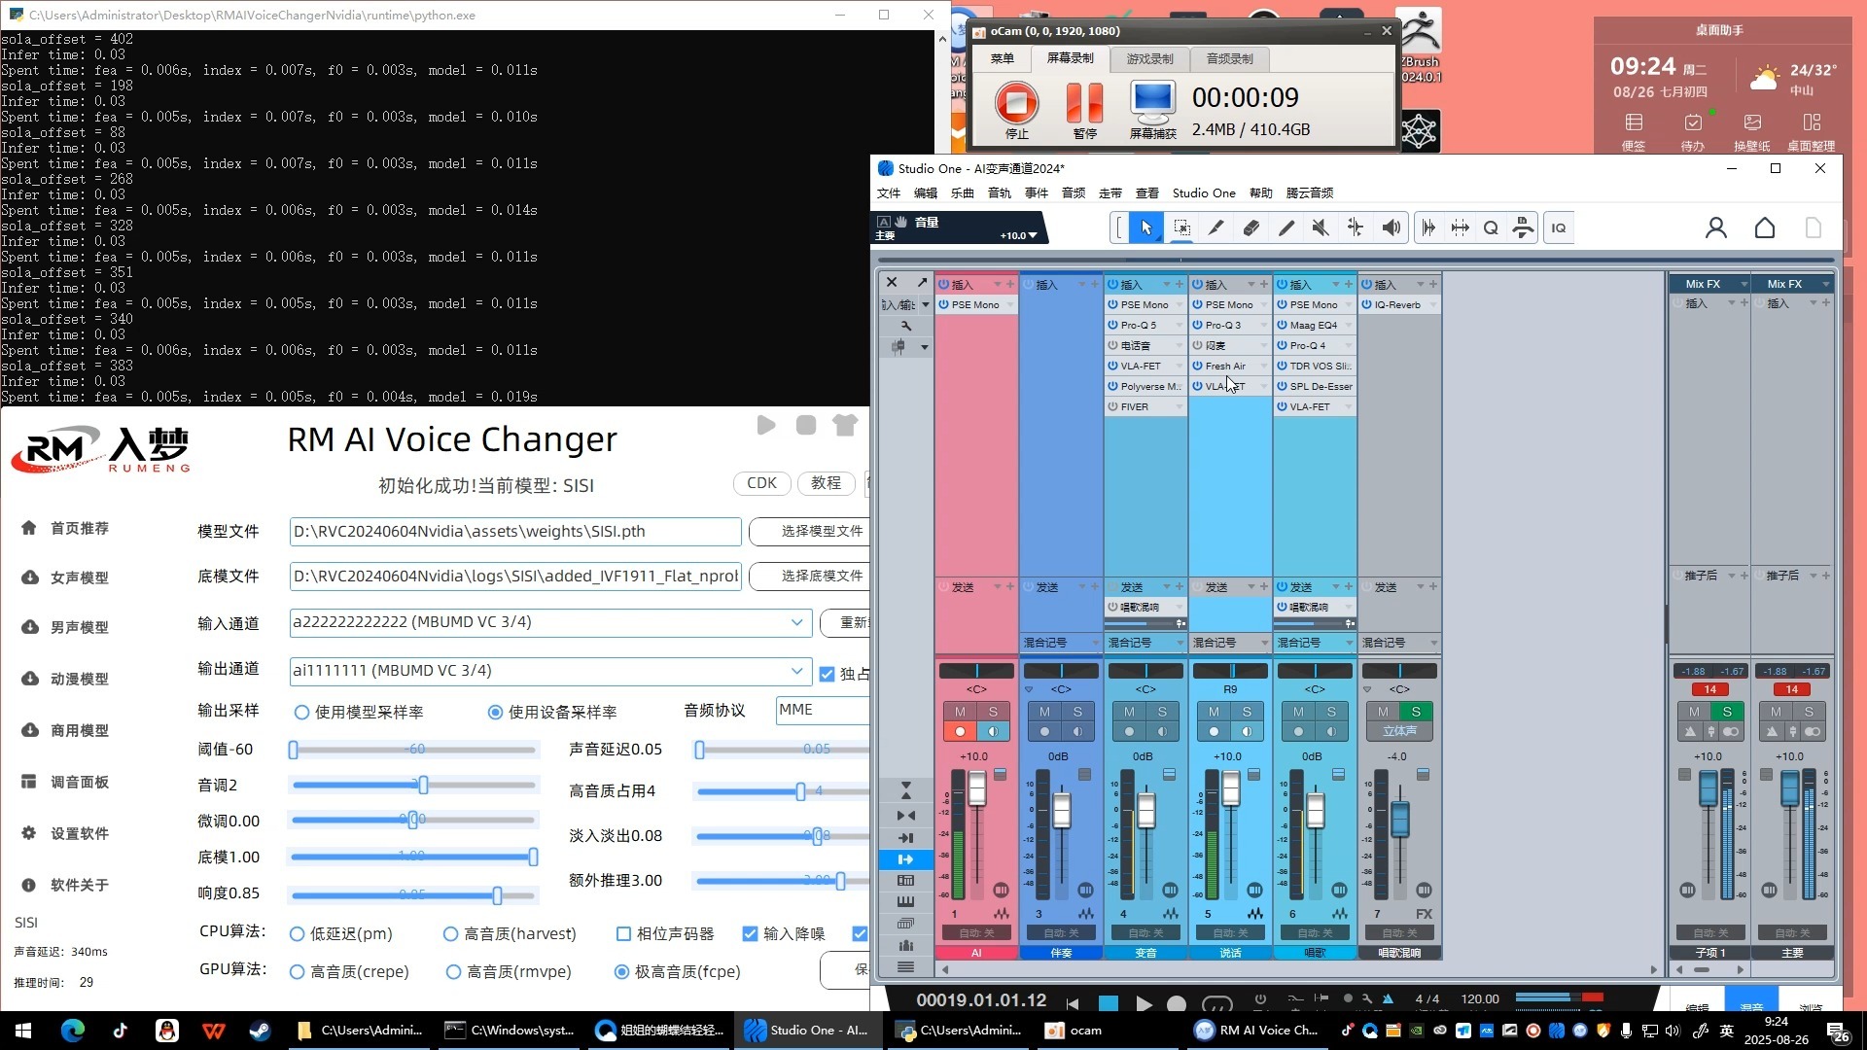This screenshot has height=1050, width=1867.
Task: Open the first Mix FX dropdown
Action: (1744, 284)
